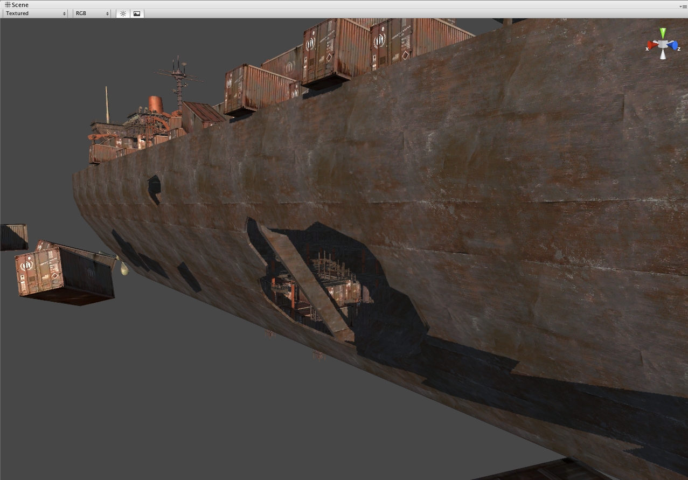688x480 pixels.
Task: Click the red X axis gizmo cone
Action: click(x=651, y=46)
